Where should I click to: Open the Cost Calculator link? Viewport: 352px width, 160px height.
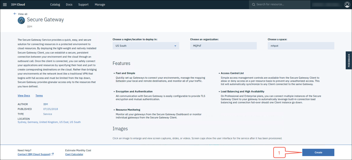pyautogui.click(x=74, y=154)
